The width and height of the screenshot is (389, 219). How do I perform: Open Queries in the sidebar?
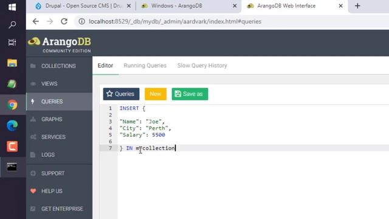(59, 102)
